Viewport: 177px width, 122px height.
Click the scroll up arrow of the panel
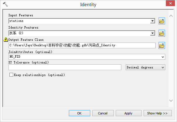[171, 15]
